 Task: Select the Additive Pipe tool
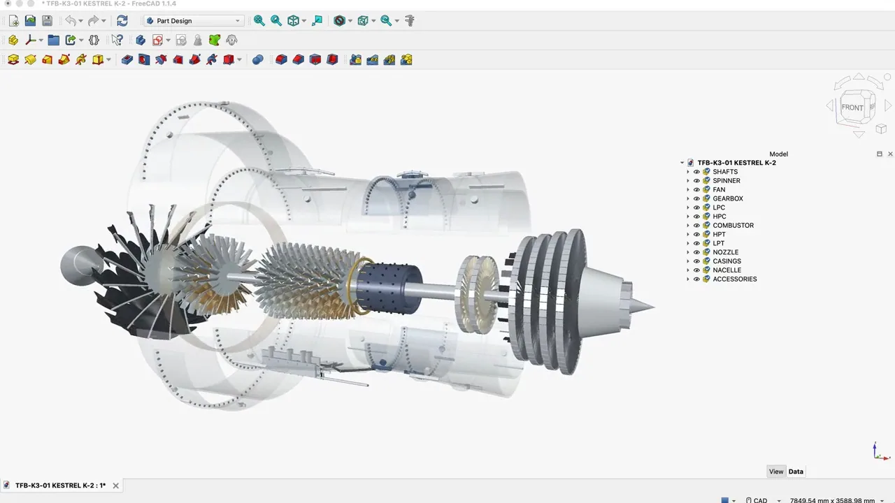pos(64,60)
